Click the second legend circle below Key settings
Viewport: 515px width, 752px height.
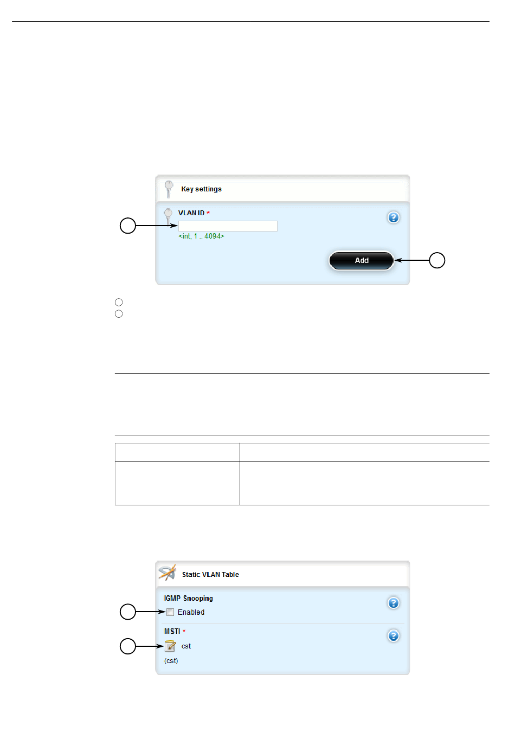119,314
